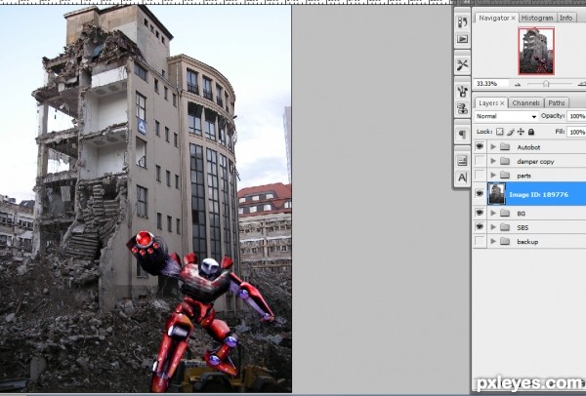Switch to the Navigator tab
Image resolution: width=586 pixels, height=396 pixels.
pos(494,18)
